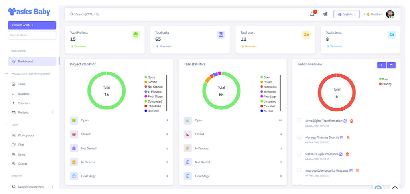410x194 pixels.
Task: Edit the Drive Digital Transformation todo
Action: (x=345, y=121)
